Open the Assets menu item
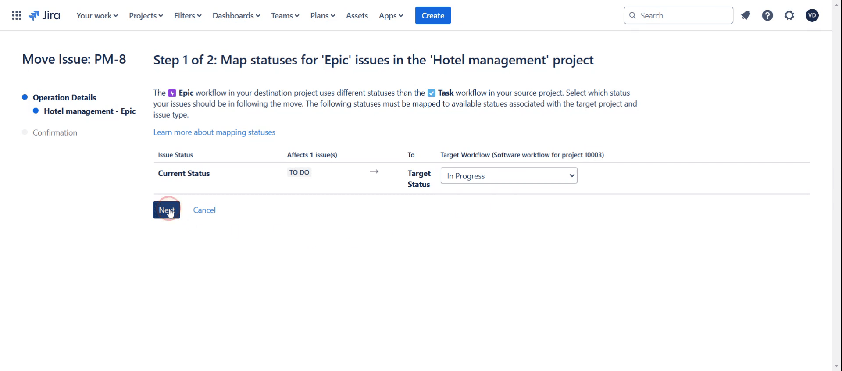This screenshot has height=371, width=842. [357, 16]
